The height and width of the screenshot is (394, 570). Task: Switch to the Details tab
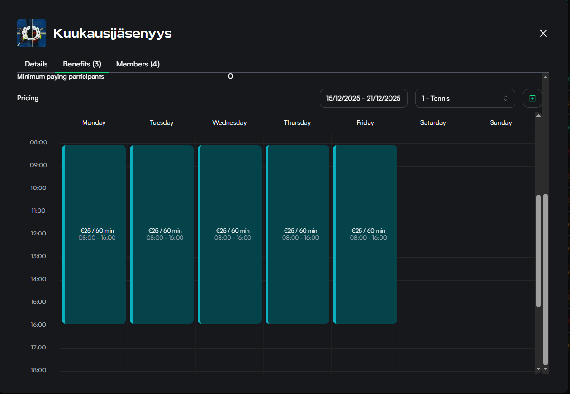(x=36, y=64)
